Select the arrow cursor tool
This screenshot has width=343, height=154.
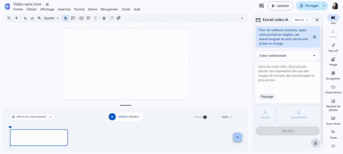coord(66,18)
